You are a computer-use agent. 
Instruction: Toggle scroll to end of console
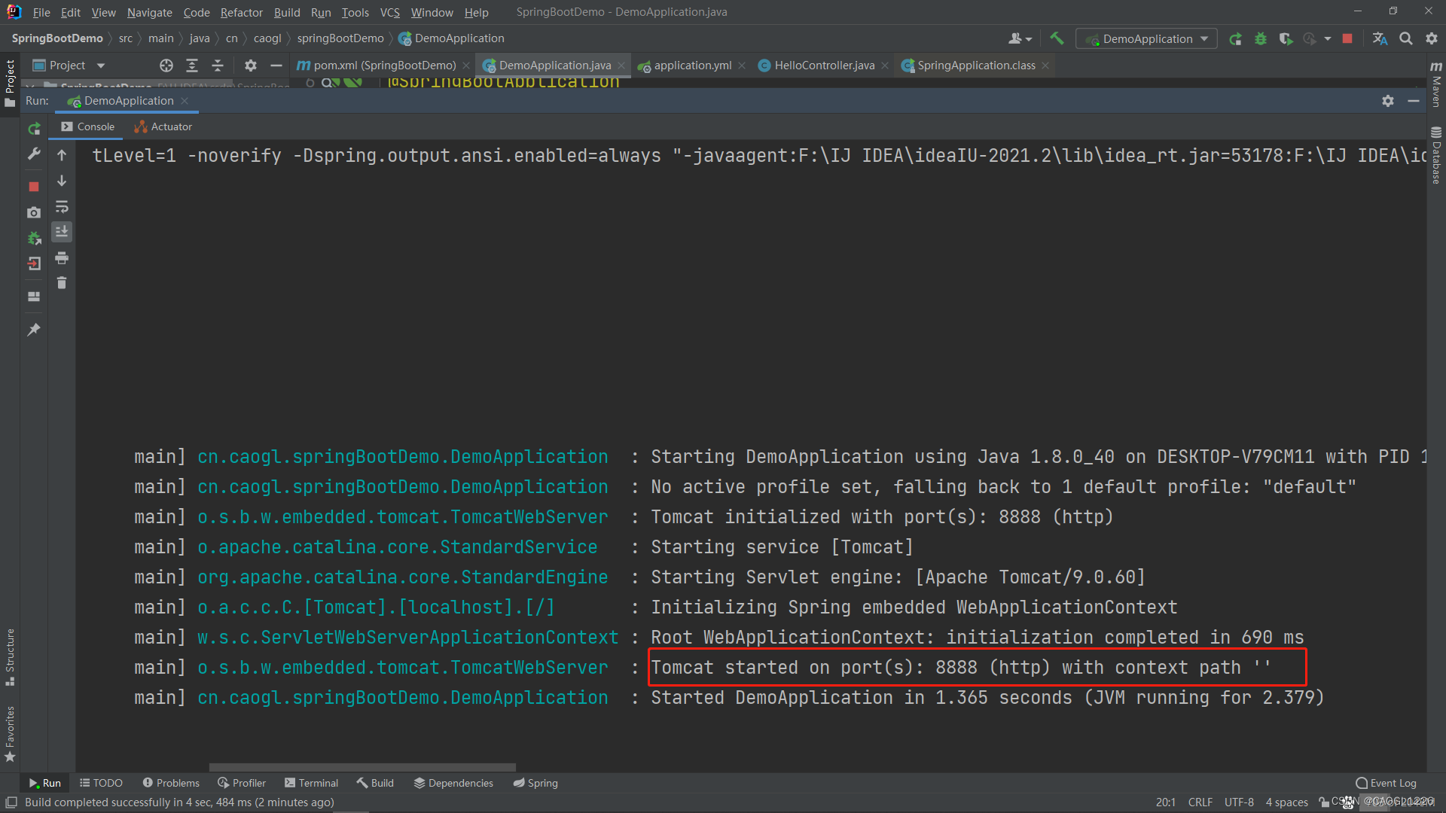[62, 231]
